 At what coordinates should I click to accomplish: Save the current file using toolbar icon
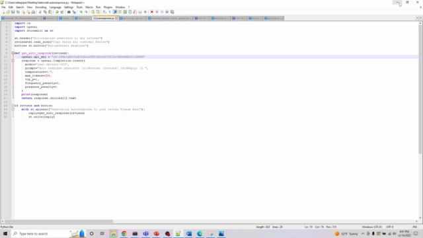coord(13,12)
